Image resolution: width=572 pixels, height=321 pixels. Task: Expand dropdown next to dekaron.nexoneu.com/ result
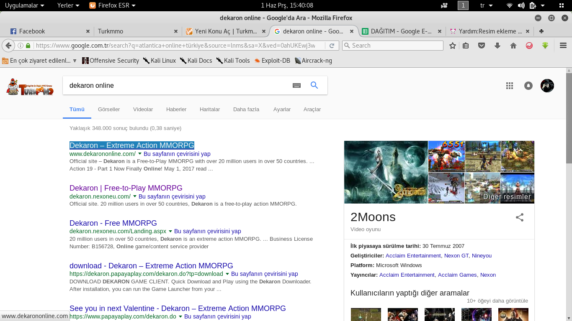click(x=135, y=196)
